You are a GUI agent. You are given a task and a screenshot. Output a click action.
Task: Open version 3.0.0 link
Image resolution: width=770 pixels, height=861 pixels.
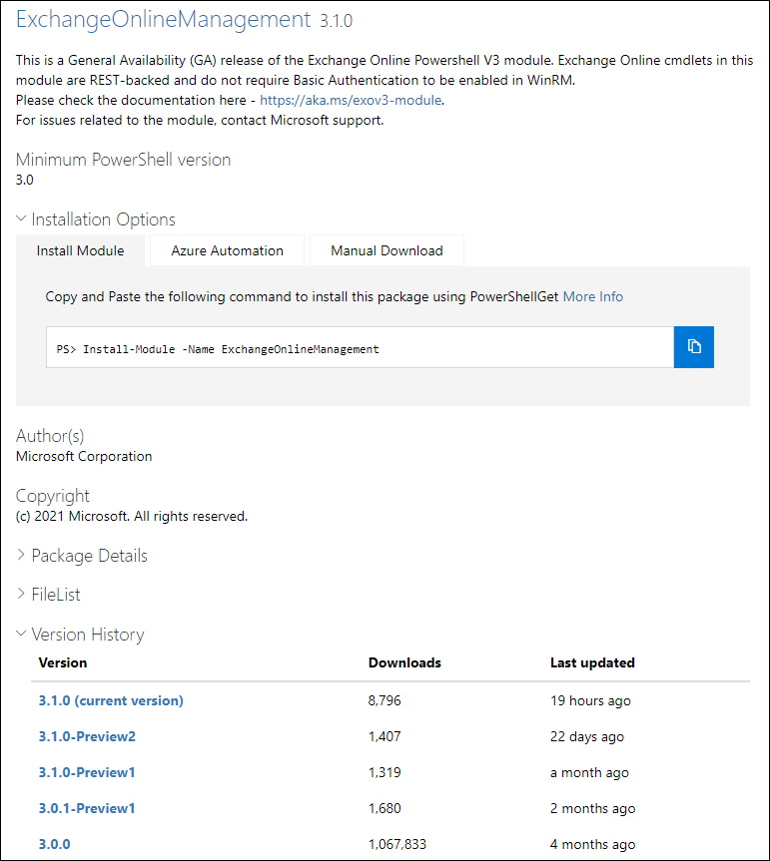click(54, 844)
